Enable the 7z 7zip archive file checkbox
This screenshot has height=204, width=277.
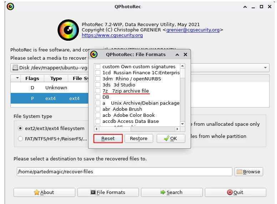[x=98, y=91]
